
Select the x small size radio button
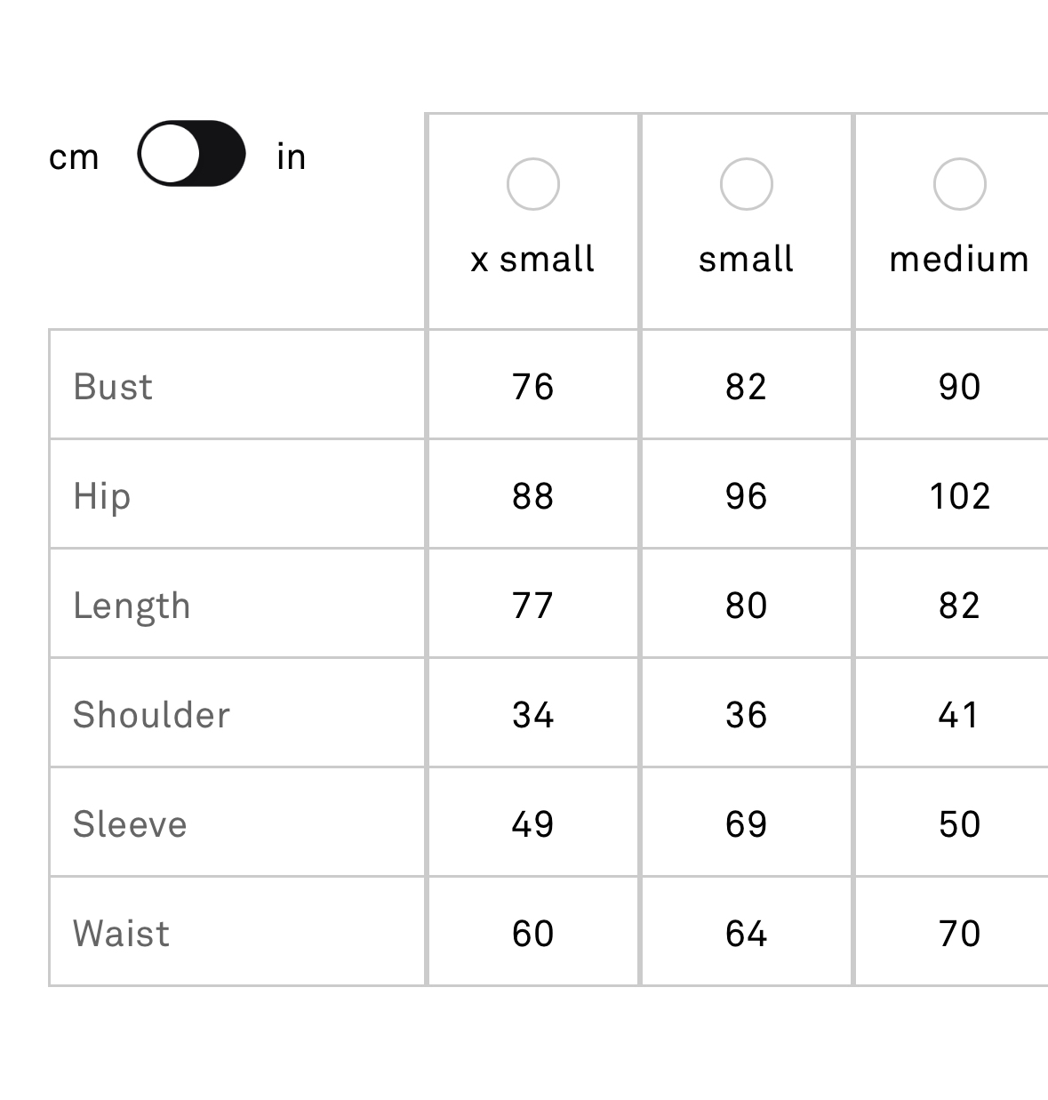pos(532,184)
